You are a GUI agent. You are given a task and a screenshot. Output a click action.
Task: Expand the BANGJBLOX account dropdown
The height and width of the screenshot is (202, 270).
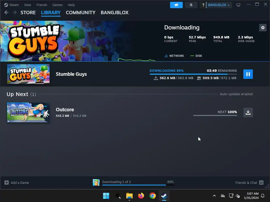point(219,5)
